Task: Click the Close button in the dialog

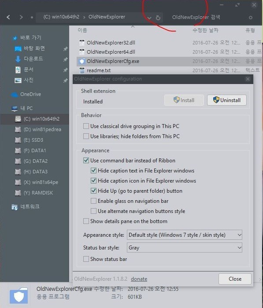Action: (x=235, y=279)
